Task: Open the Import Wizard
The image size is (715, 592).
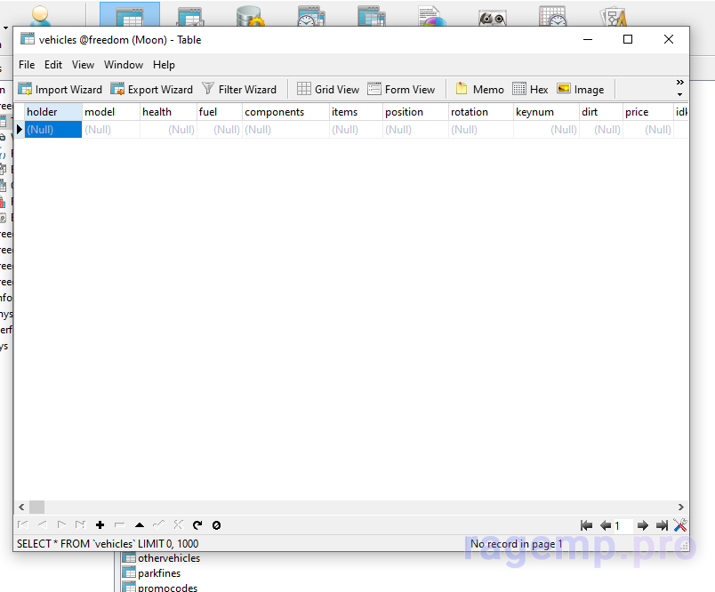Action: click(60, 89)
